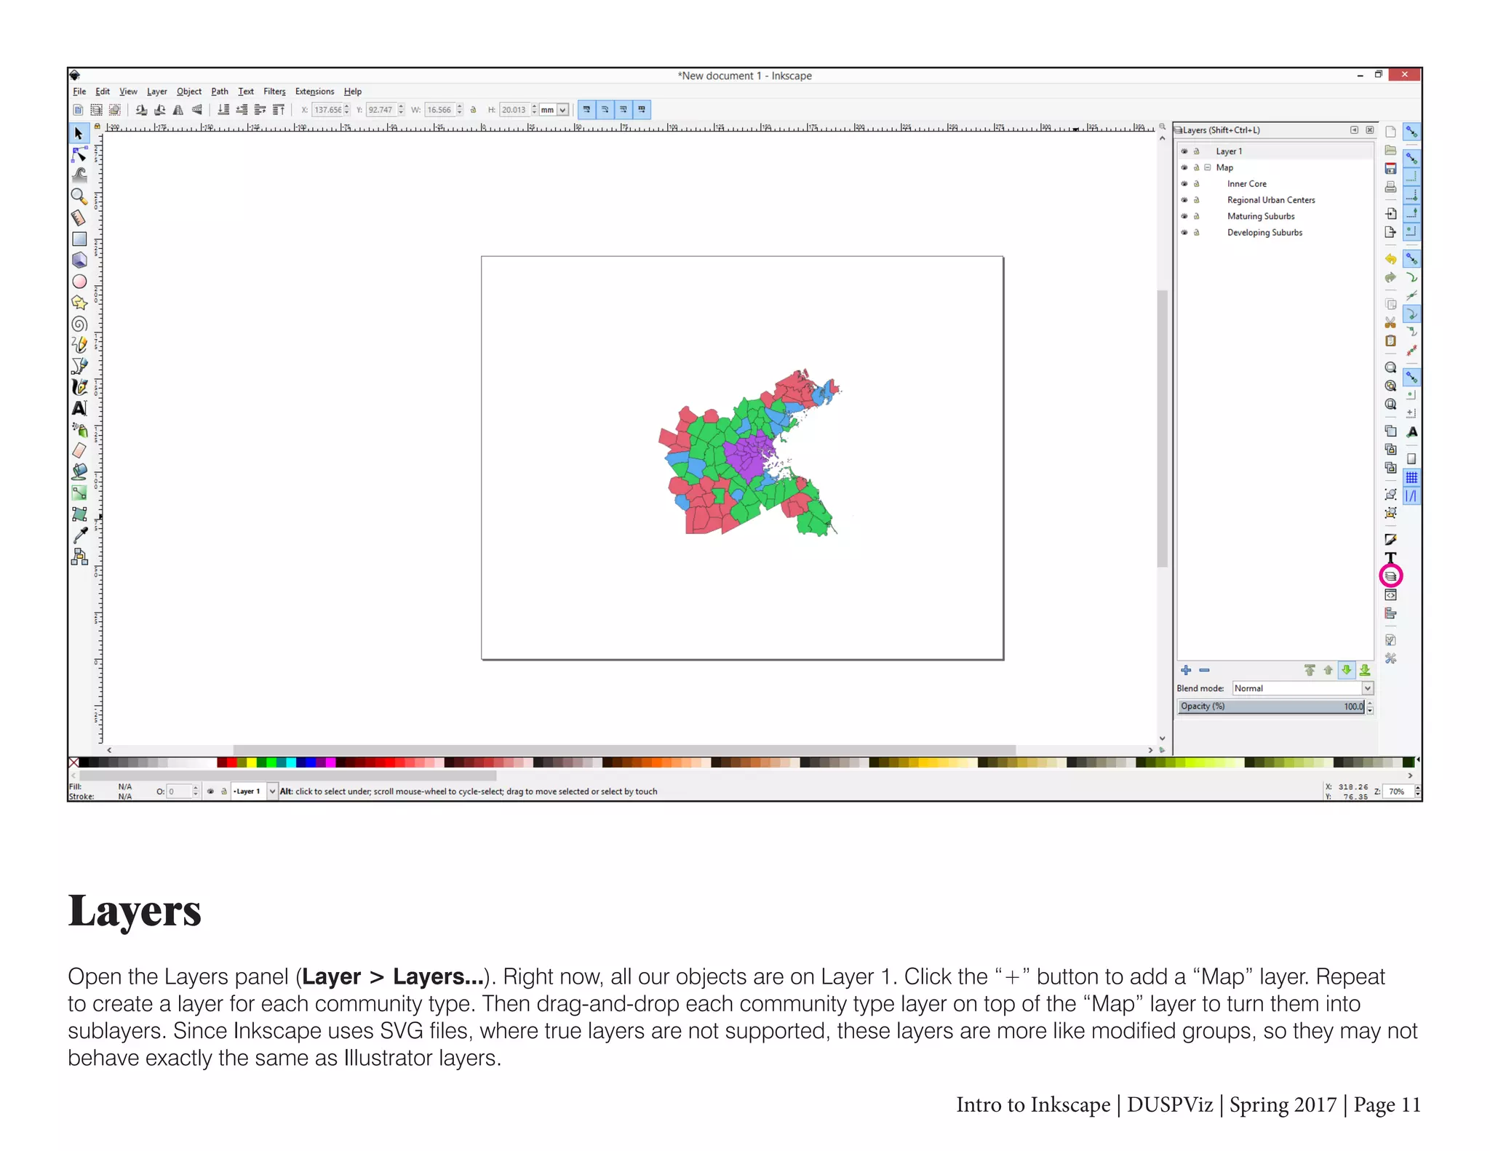Open current layer dropdown in status bar
1490x1151 pixels.
[x=254, y=792]
